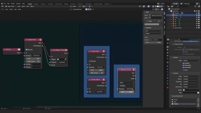Collapse the Set Object Property node
The image size is (201, 113).
point(52,50)
